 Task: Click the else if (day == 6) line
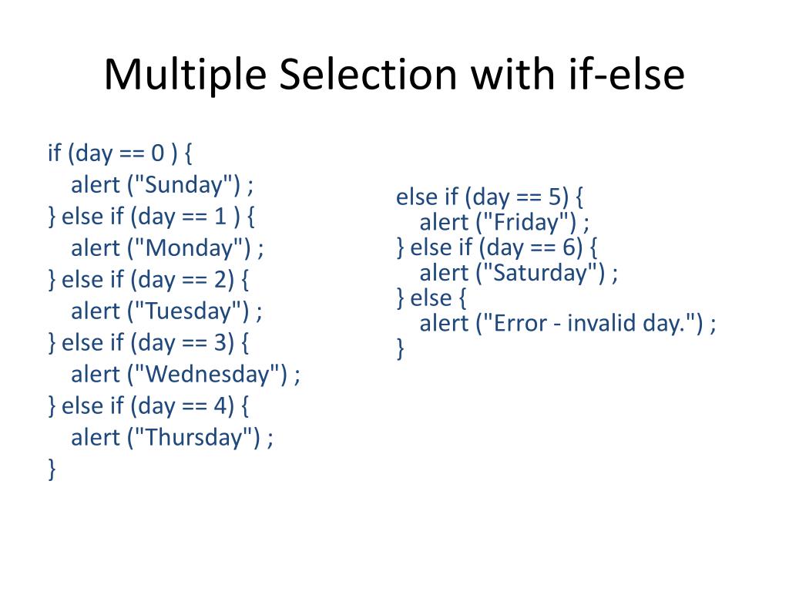click(497, 247)
